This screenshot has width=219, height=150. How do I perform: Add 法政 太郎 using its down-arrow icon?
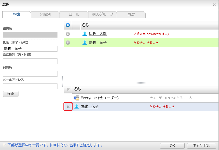click(68, 34)
